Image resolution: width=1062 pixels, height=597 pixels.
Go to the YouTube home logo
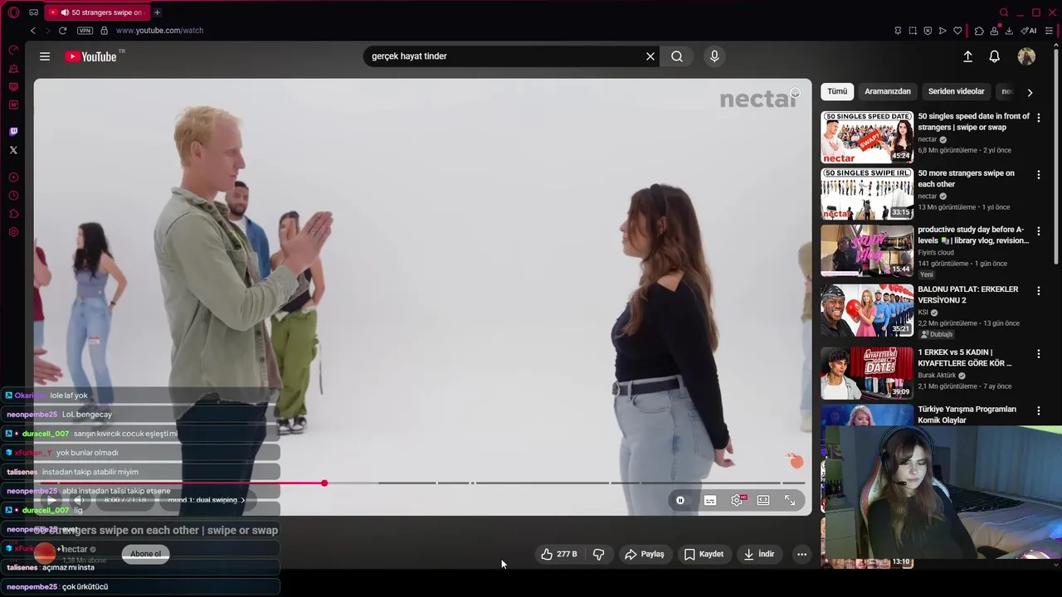tap(90, 56)
